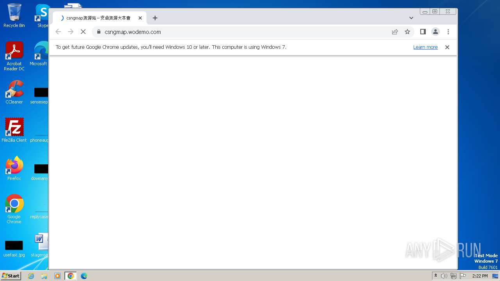This screenshot has width=500, height=281.
Task: Click the Chrome forward arrow
Action: tap(71, 32)
